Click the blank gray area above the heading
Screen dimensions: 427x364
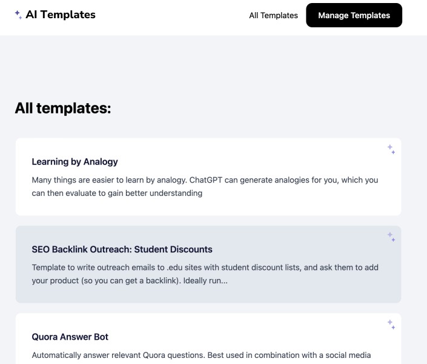[213, 66]
